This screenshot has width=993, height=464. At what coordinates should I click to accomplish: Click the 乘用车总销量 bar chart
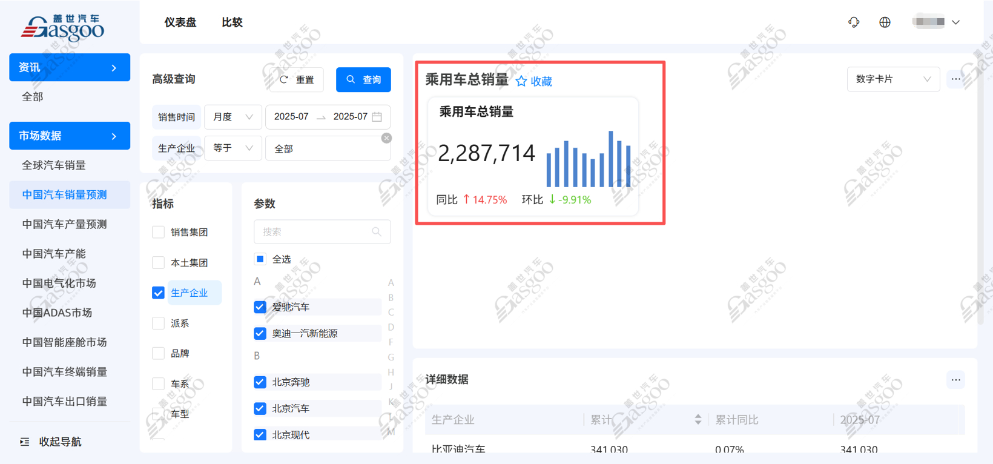589,159
